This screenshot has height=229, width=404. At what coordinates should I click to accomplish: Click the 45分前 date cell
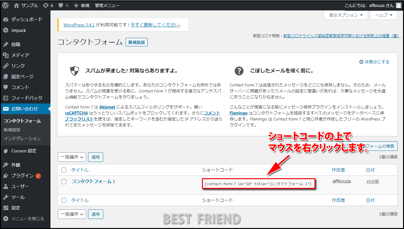click(x=373, y=182)
